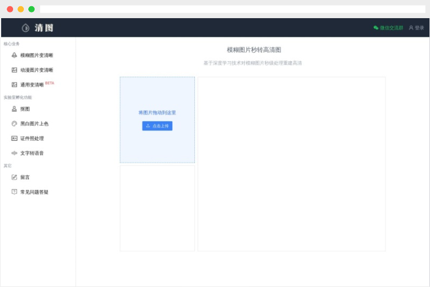Click the yellow minimize window button

pyautogui.click(x=20, y=9)
